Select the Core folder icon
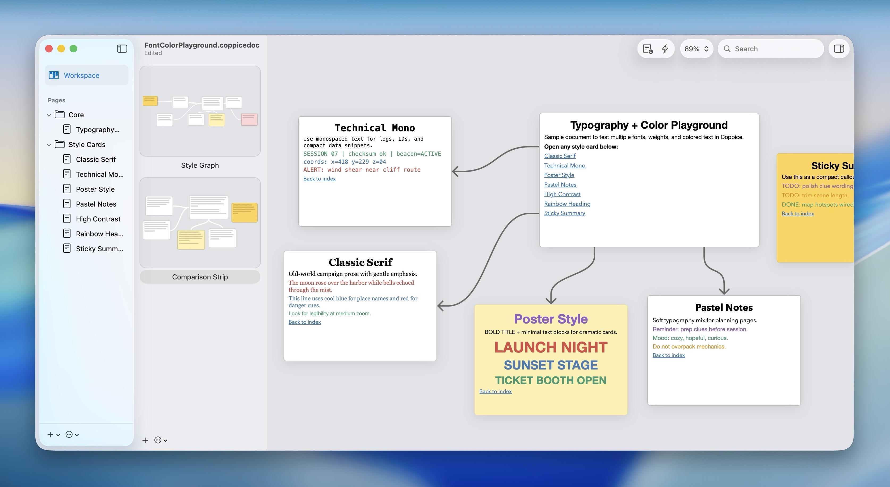890x487 pixels. (60, 114)
